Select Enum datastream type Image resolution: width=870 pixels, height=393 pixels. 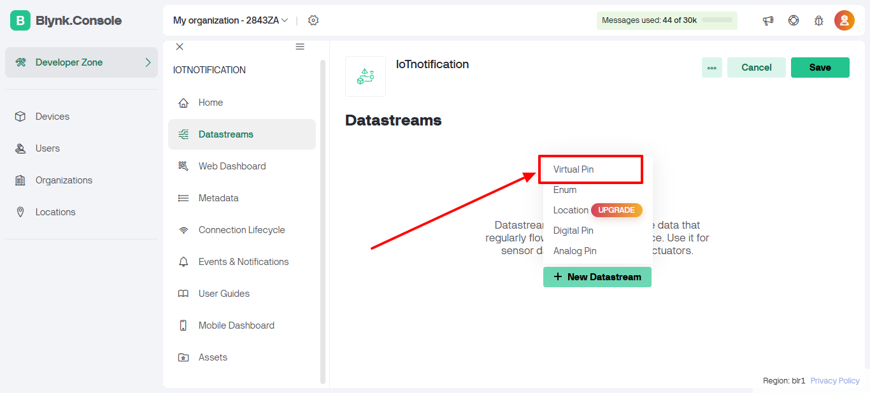597,190
